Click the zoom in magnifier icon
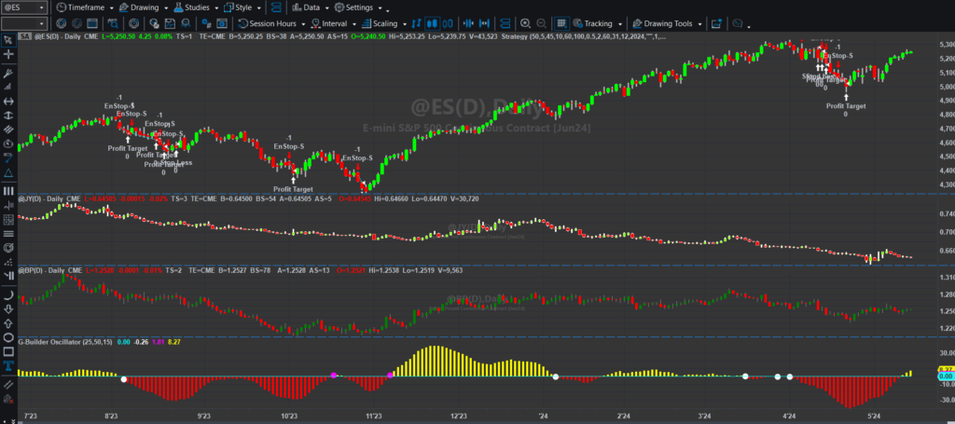The image size is (955, 424). (527, 23)
